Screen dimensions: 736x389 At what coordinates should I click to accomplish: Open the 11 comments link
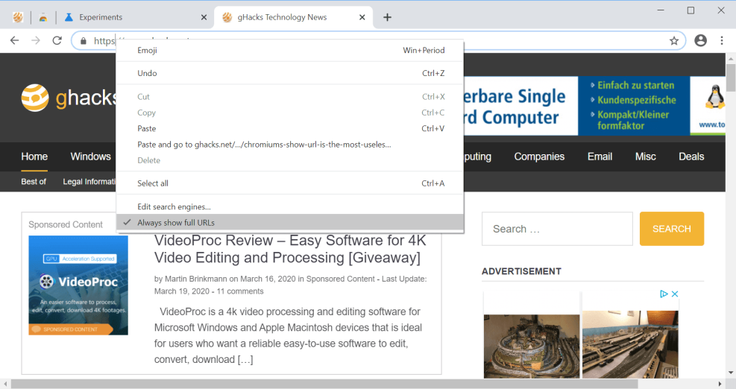tap(240, 291)
